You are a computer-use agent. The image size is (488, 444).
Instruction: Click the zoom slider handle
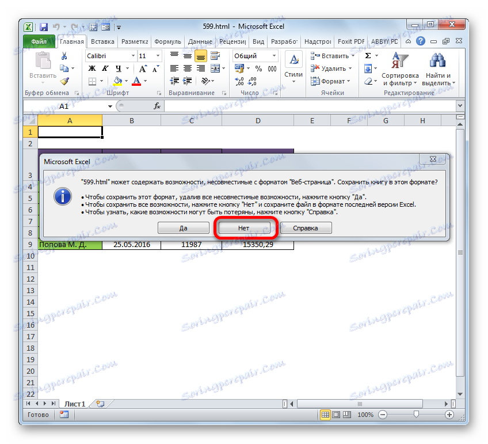pyautogui.click(x=416, y=415)
